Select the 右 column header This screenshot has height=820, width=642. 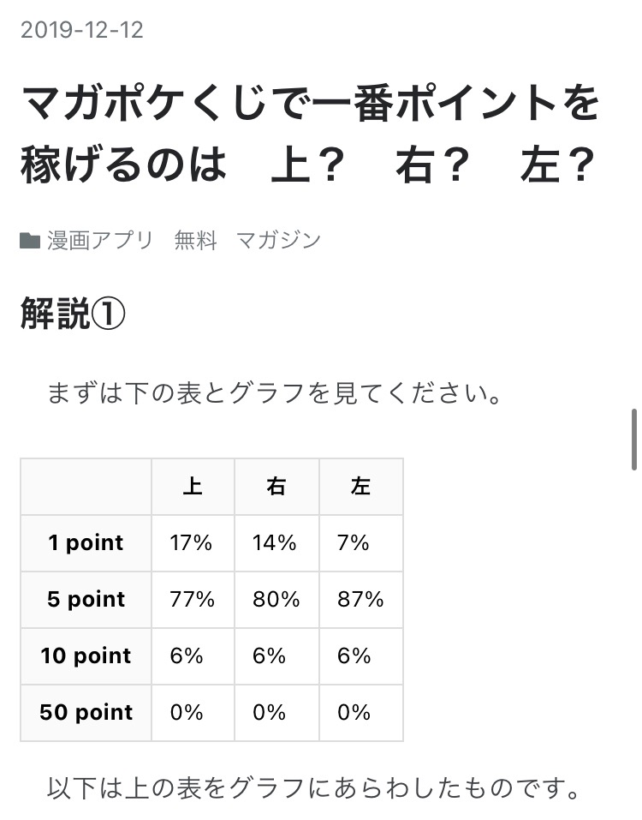coord(276,487)
